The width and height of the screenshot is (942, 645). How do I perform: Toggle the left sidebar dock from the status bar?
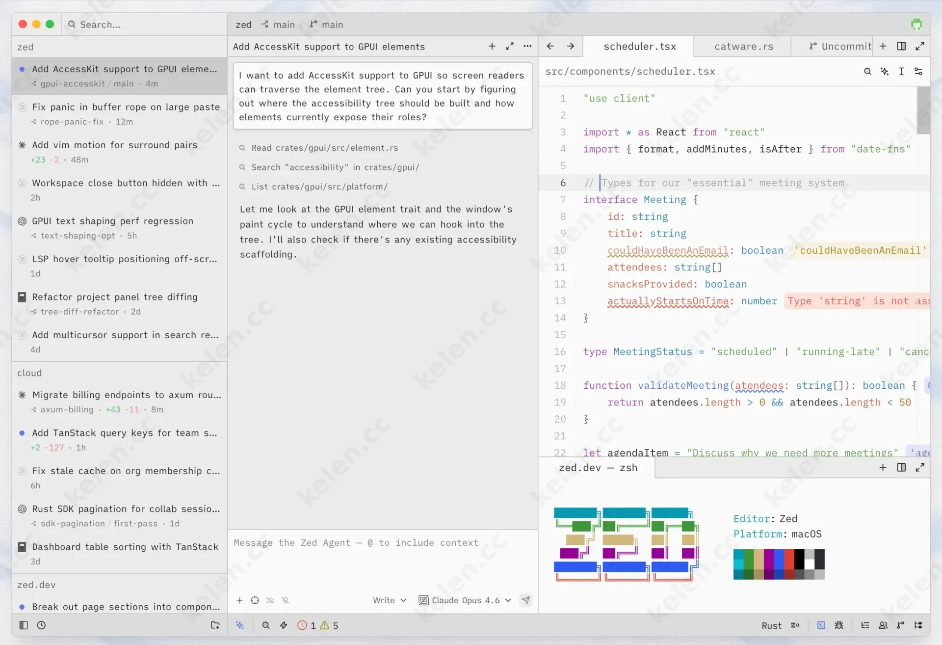(x=23, y=625)
